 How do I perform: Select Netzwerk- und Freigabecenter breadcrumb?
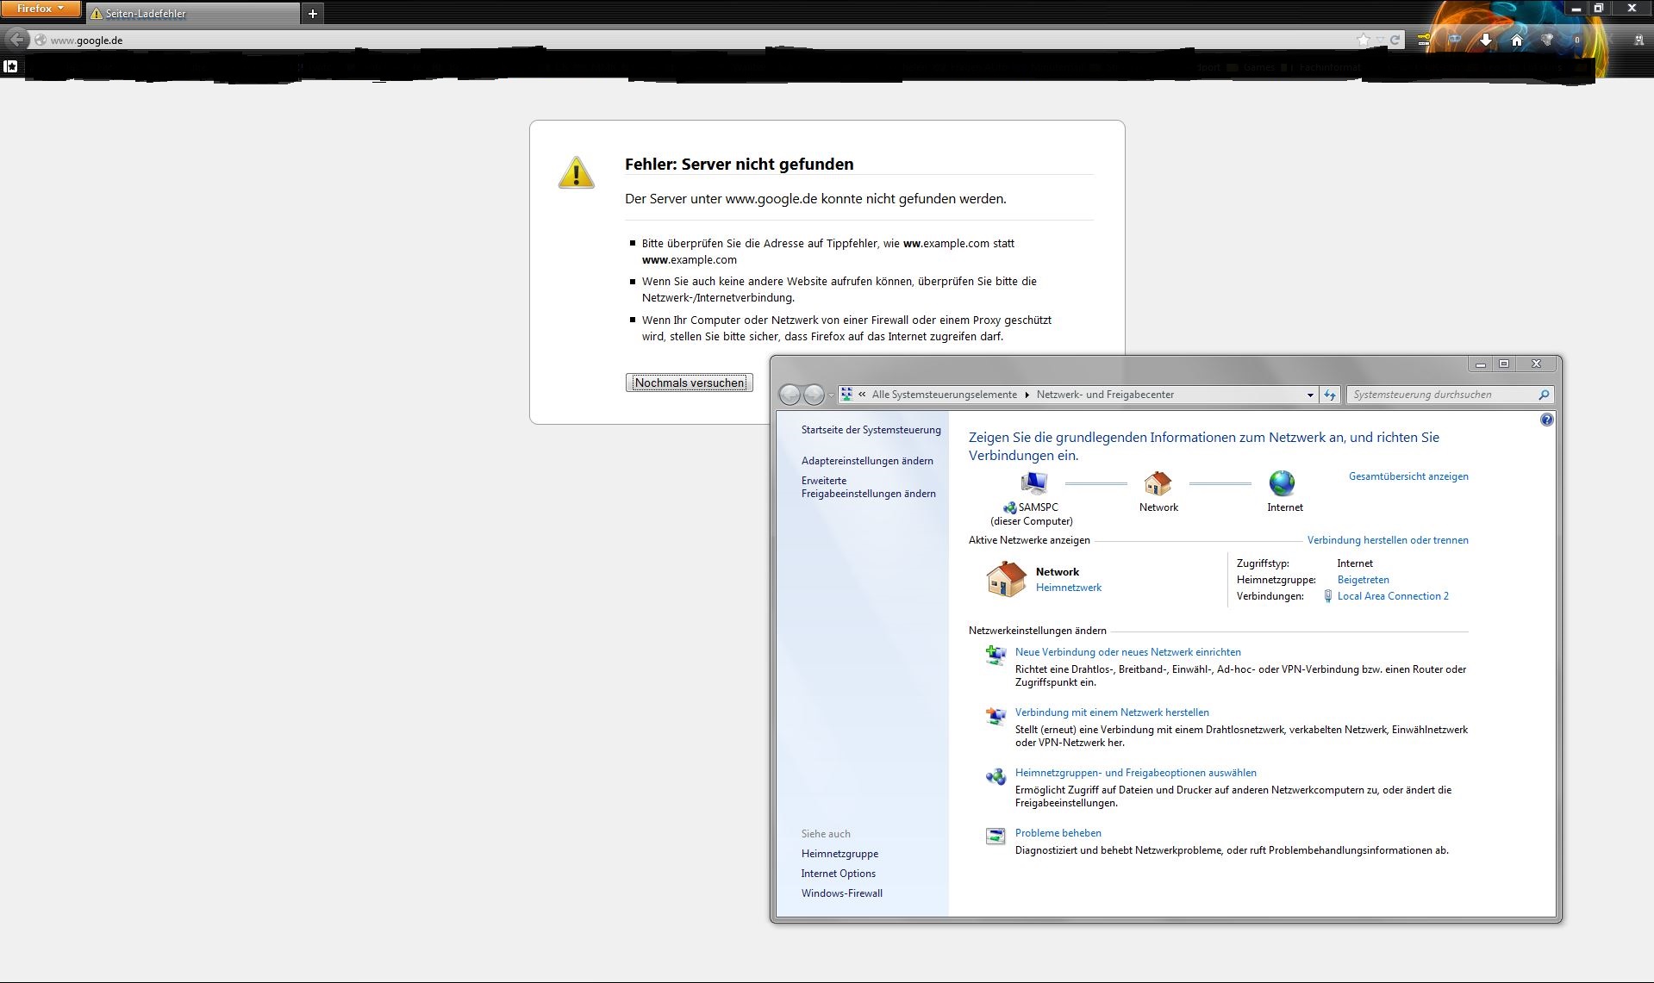coord(1105,395)
